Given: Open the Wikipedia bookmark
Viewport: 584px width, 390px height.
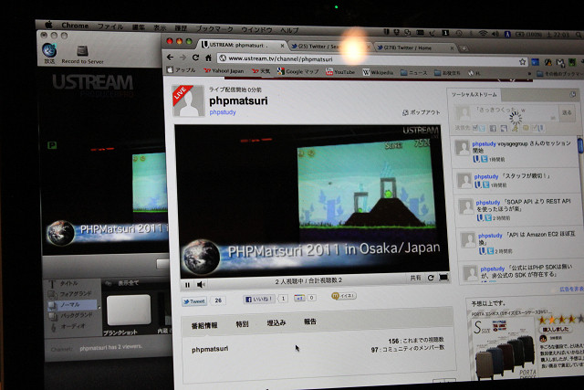Looking at the screenshot, I should pos(378,72).
